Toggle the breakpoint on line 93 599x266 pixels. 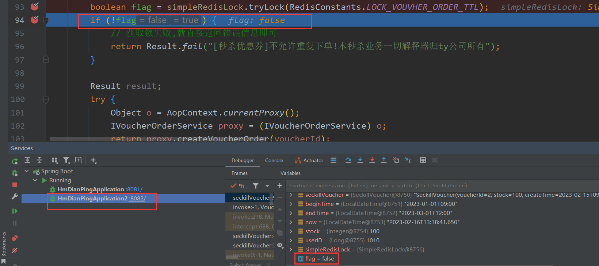[35, 6]
